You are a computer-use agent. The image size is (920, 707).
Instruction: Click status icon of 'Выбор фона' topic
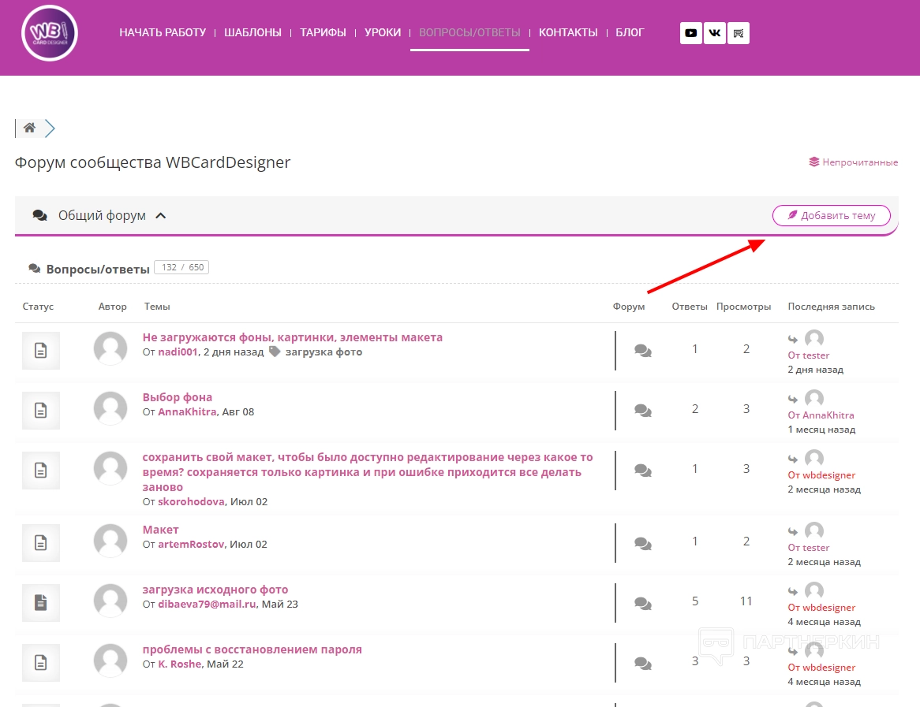pyautogui.click(x=40, y=411)
